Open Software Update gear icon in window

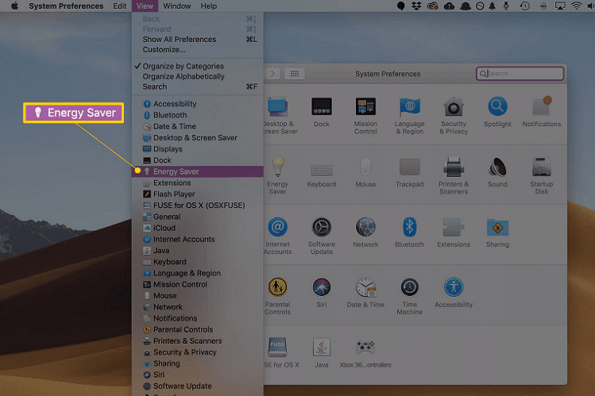click(x=322, y=227)
